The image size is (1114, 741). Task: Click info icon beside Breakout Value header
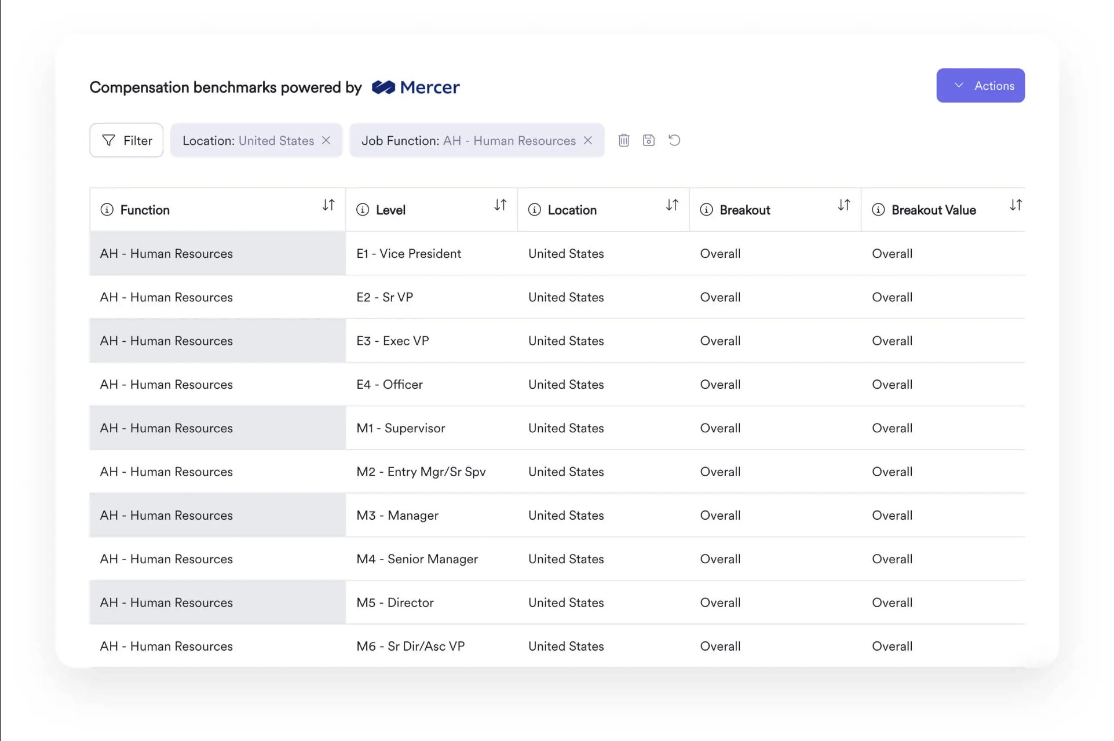coord(878,210)
